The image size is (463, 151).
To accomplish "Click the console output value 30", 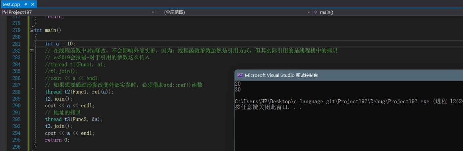I will 238,89.
